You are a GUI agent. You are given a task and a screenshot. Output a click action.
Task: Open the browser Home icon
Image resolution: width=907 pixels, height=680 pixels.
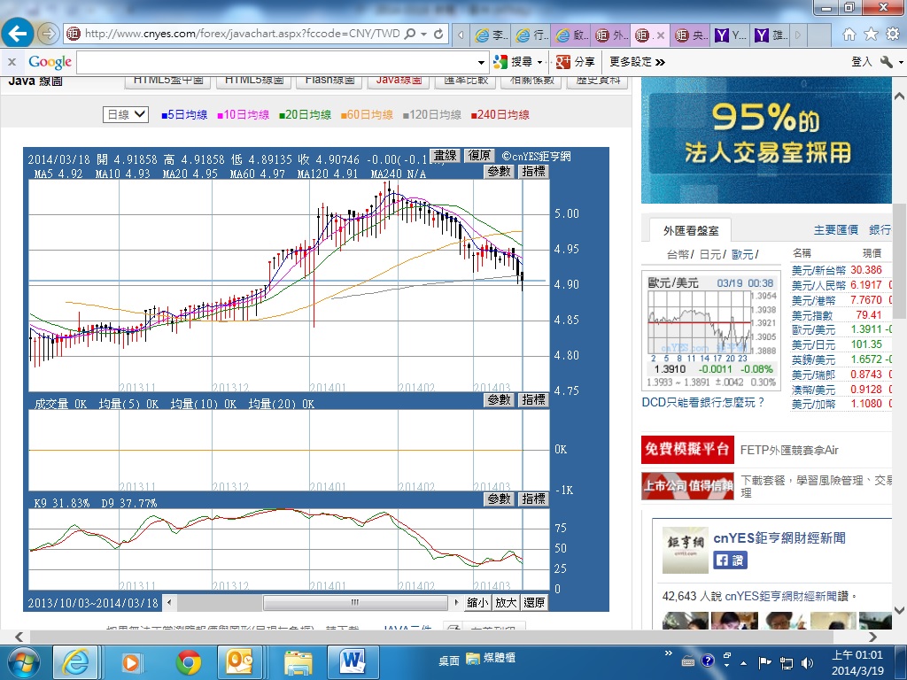[849, 35]
